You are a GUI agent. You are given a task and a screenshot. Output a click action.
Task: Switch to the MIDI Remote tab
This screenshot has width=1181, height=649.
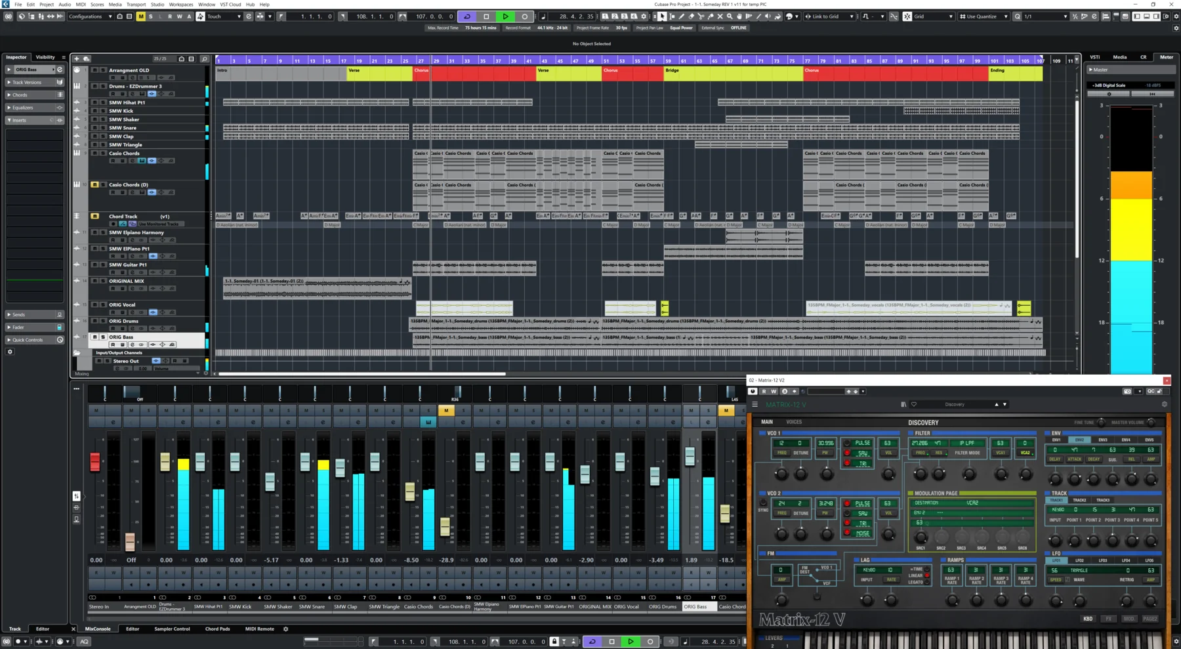click(x=260, y=629)
